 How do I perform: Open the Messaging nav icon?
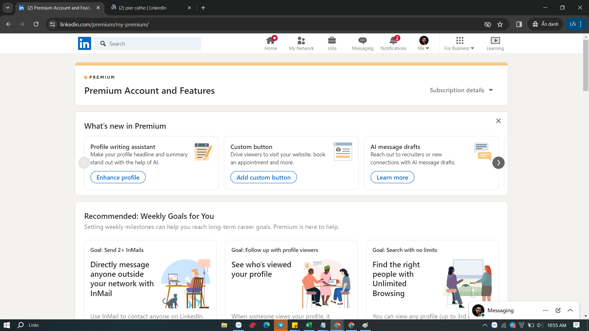pos(363,43)
